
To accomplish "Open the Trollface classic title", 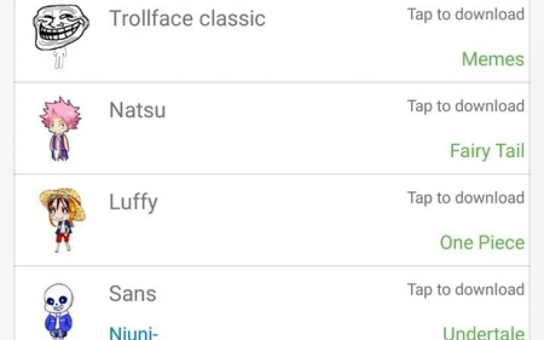I will coord(187,19).
